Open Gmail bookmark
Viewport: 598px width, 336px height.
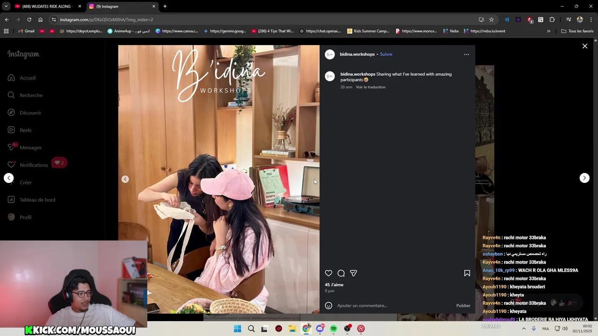[x=26, y=31]
